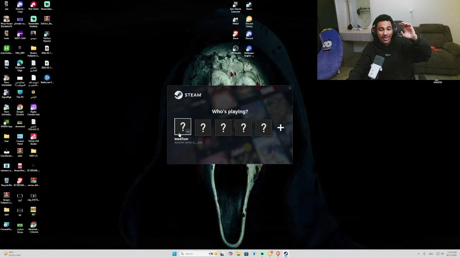Select the Elgato Camera Hub desktop icon

[33, 110]
